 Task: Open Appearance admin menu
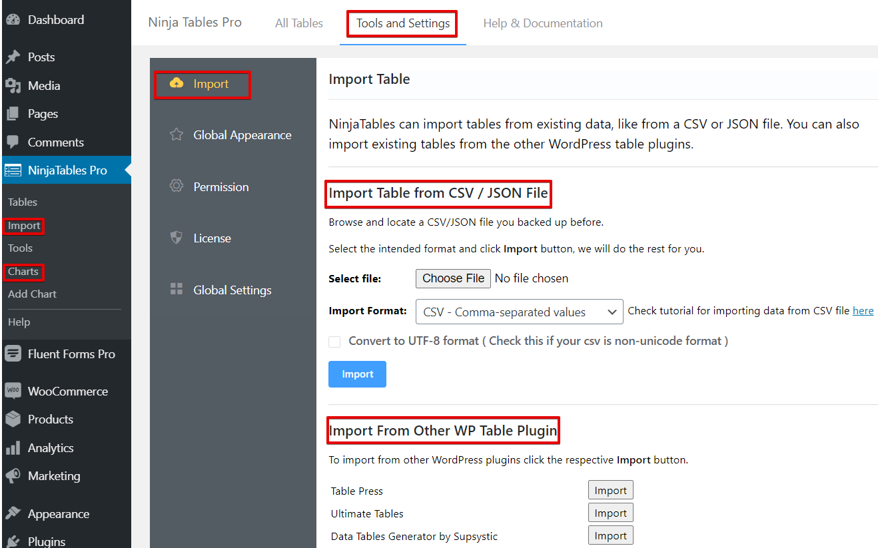(59, 514)
